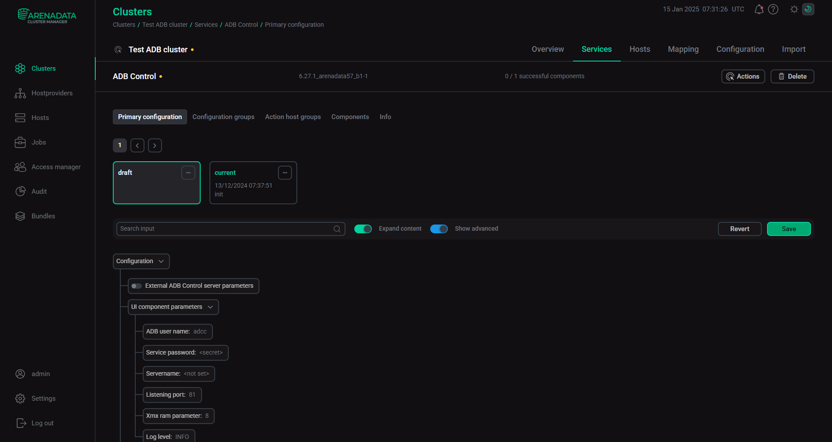Image resolution: width=832 pixels, height=442 pixels.
Task: Click cluster actions icon beside Test ADB cluster
Action: tap(118, 50)
